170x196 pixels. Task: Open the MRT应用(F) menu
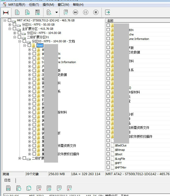17,5
